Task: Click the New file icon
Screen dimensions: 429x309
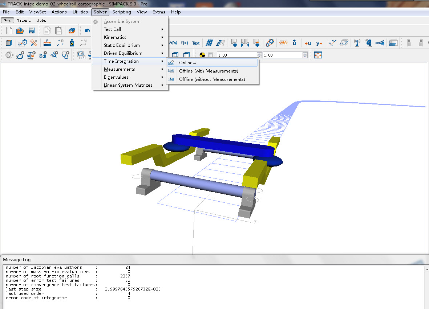Action: (9, 30)
